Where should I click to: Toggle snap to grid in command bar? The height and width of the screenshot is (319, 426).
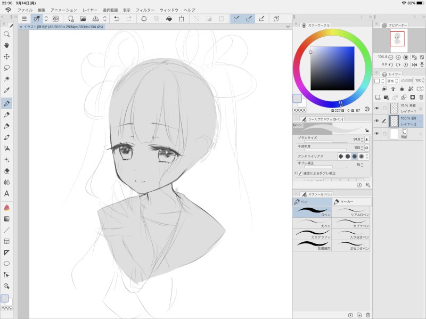click(261, 19)
